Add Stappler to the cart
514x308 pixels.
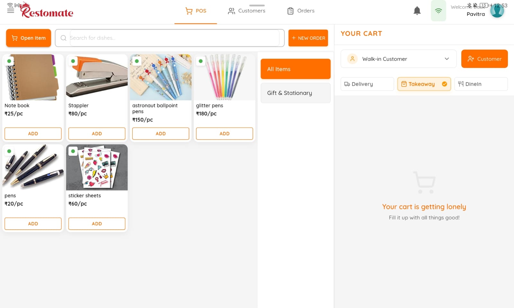click(97, 133)
